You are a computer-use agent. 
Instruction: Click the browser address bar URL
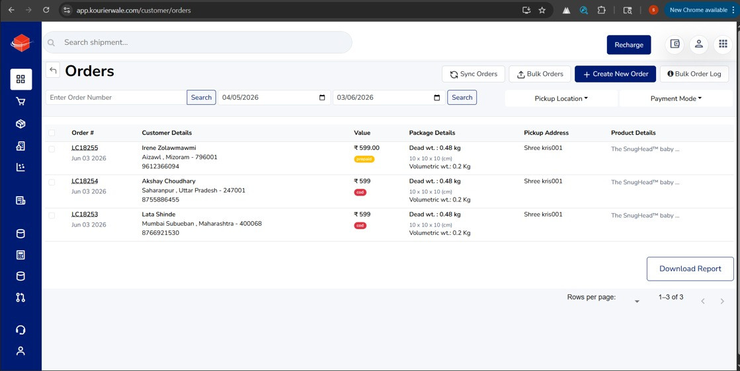pyautogui.click(x=134, y=10)
